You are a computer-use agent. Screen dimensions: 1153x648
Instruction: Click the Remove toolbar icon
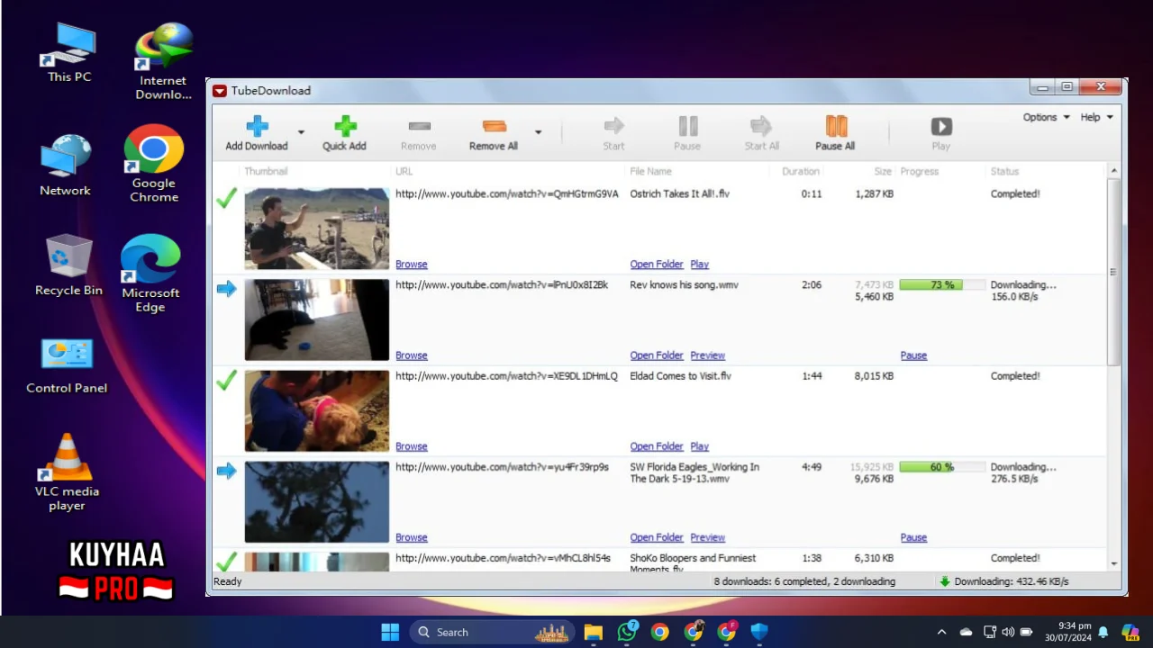(x=419, y=126)
